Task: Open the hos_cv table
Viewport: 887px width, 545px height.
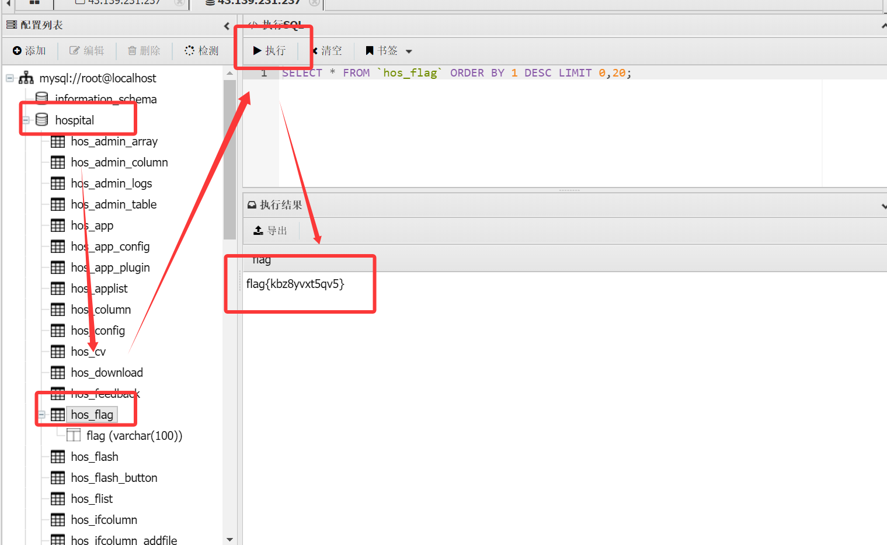Action: 88,352
